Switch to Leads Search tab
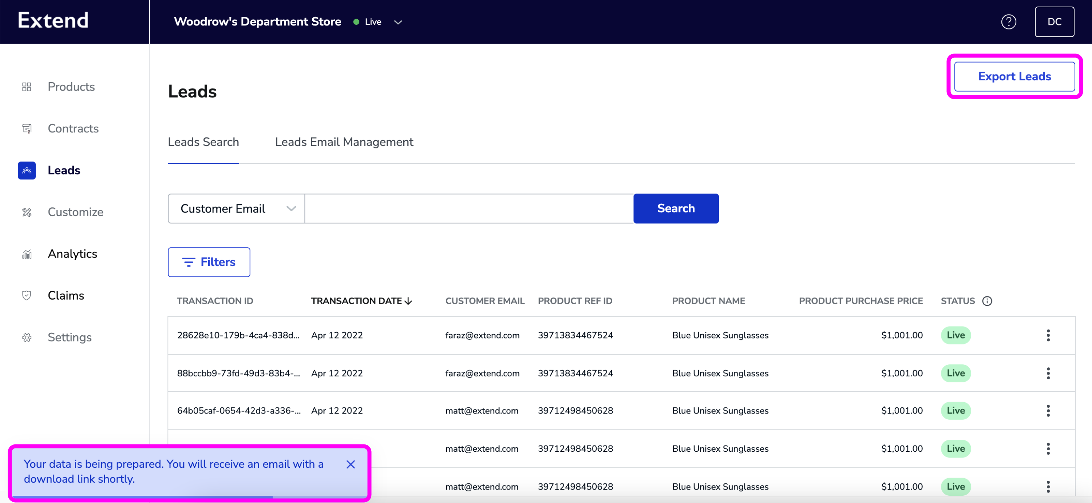 [x=203, y=142]
